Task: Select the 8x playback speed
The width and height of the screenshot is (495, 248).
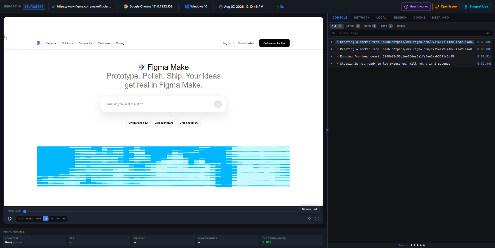Action: click(64, 219)
